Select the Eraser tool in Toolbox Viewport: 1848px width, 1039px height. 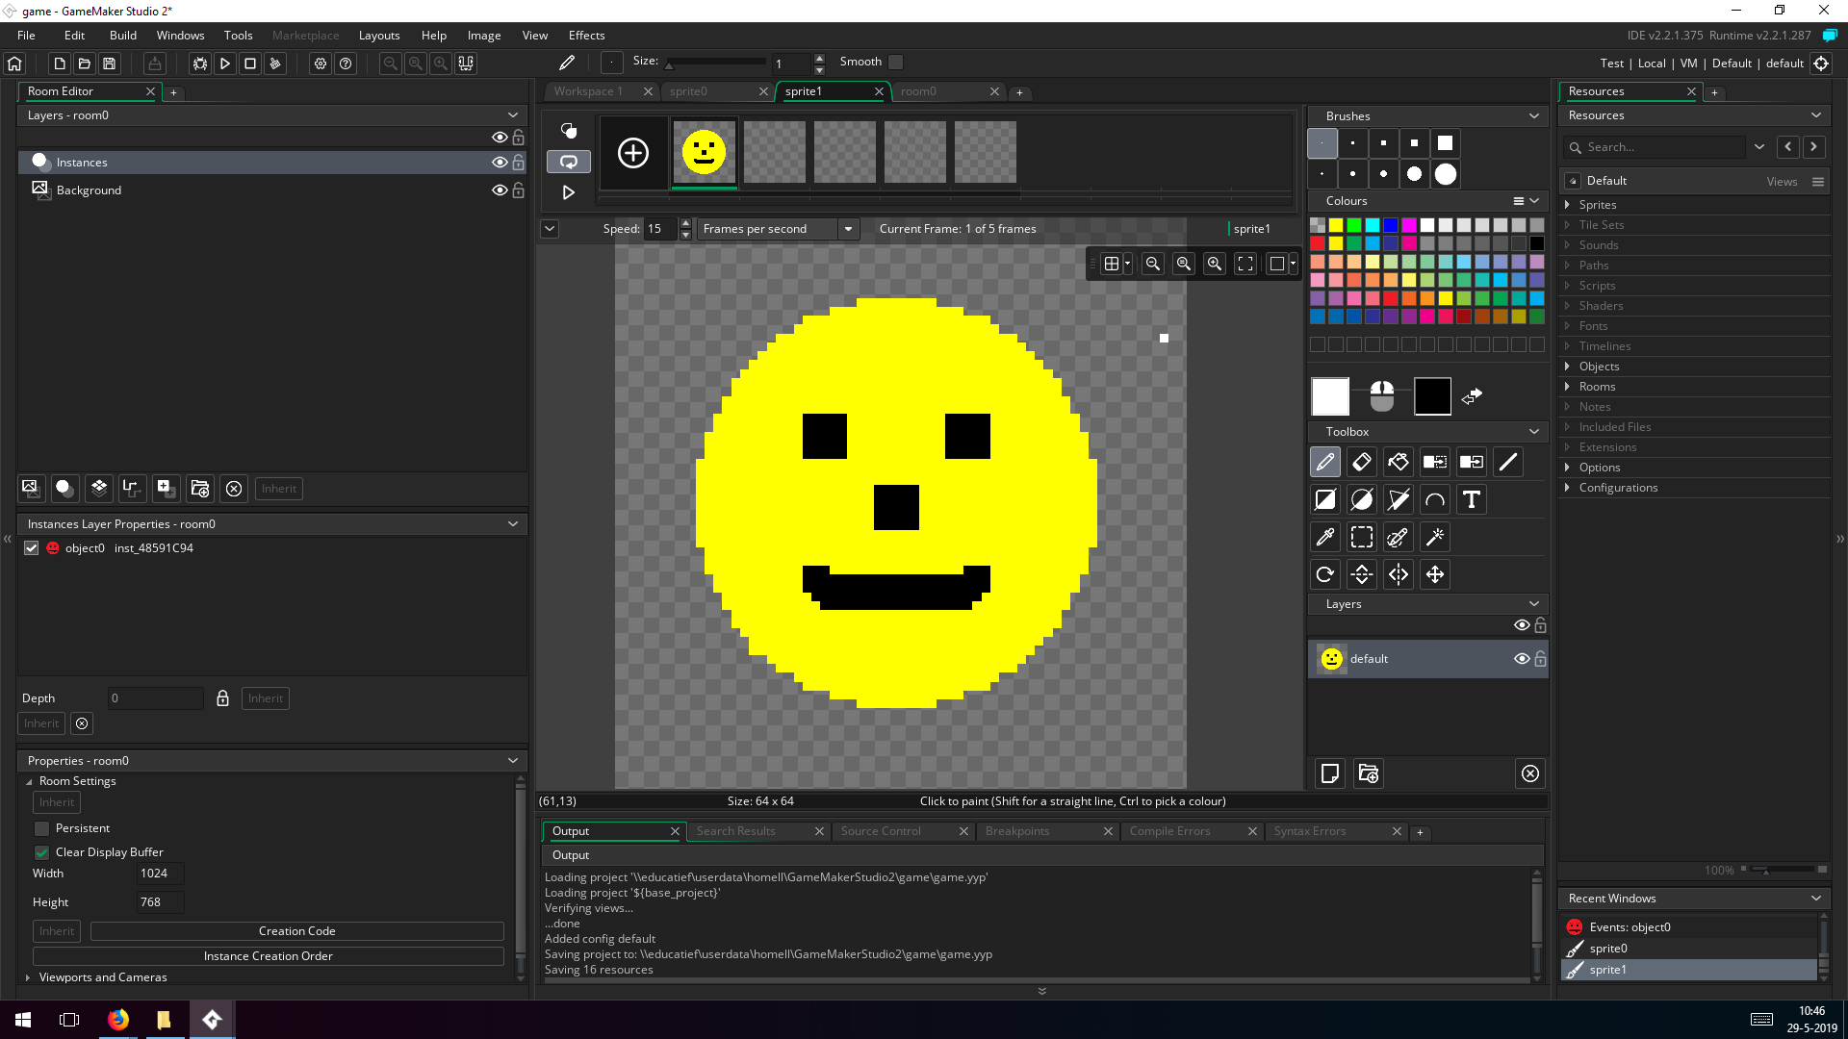(x=1361, y=463)
